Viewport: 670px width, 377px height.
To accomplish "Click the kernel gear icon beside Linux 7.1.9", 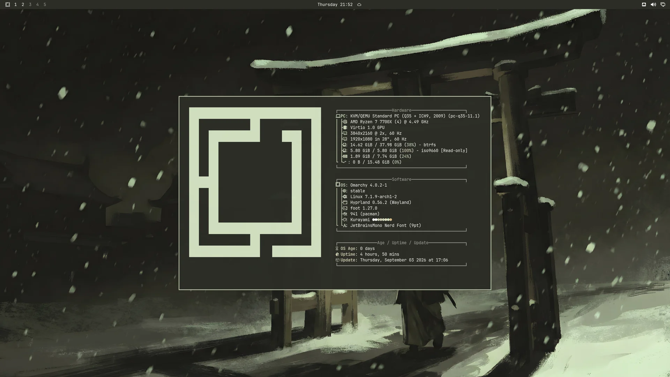I will [345, 197].
